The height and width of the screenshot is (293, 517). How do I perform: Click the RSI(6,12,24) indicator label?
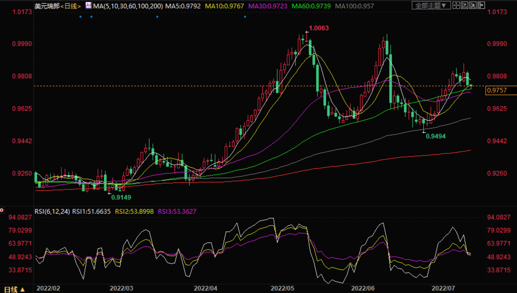click(52, 211)
